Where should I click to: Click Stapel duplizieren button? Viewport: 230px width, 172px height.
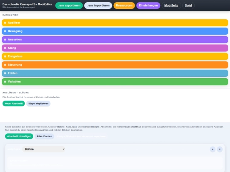pyautogui.click(x=38, y=104)
